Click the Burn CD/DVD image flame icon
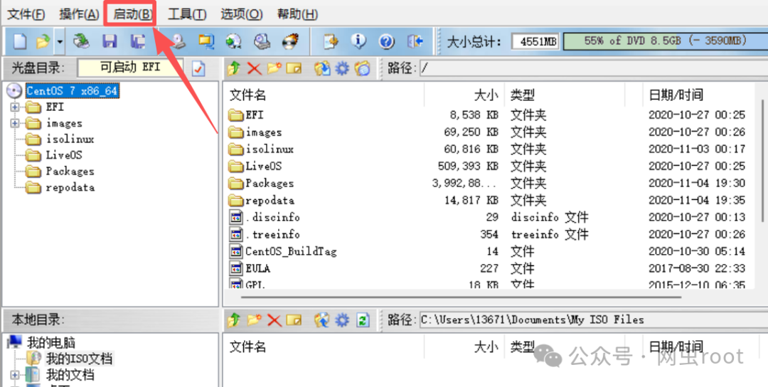 click(x=291, y=42)
